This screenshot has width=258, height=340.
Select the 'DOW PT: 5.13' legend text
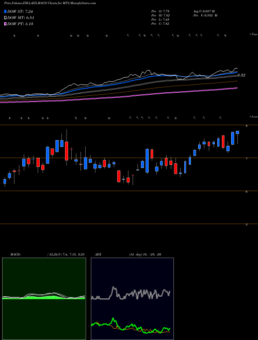point(20,24)
